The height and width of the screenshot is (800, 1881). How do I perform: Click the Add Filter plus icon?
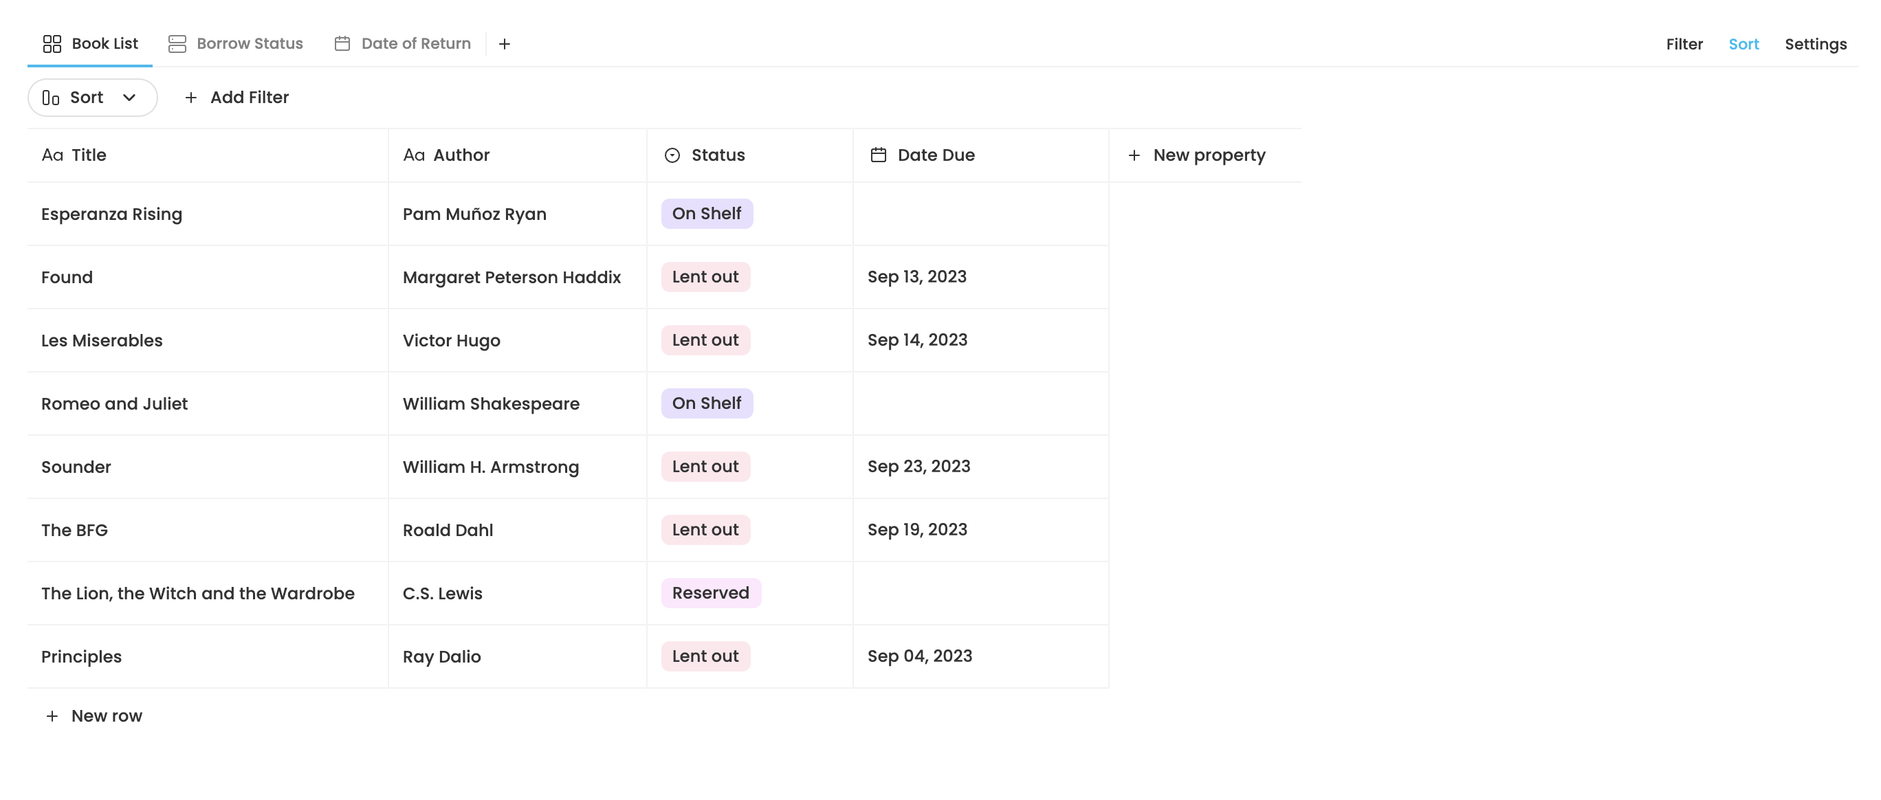pyautogui.click(x=190, y=97)
